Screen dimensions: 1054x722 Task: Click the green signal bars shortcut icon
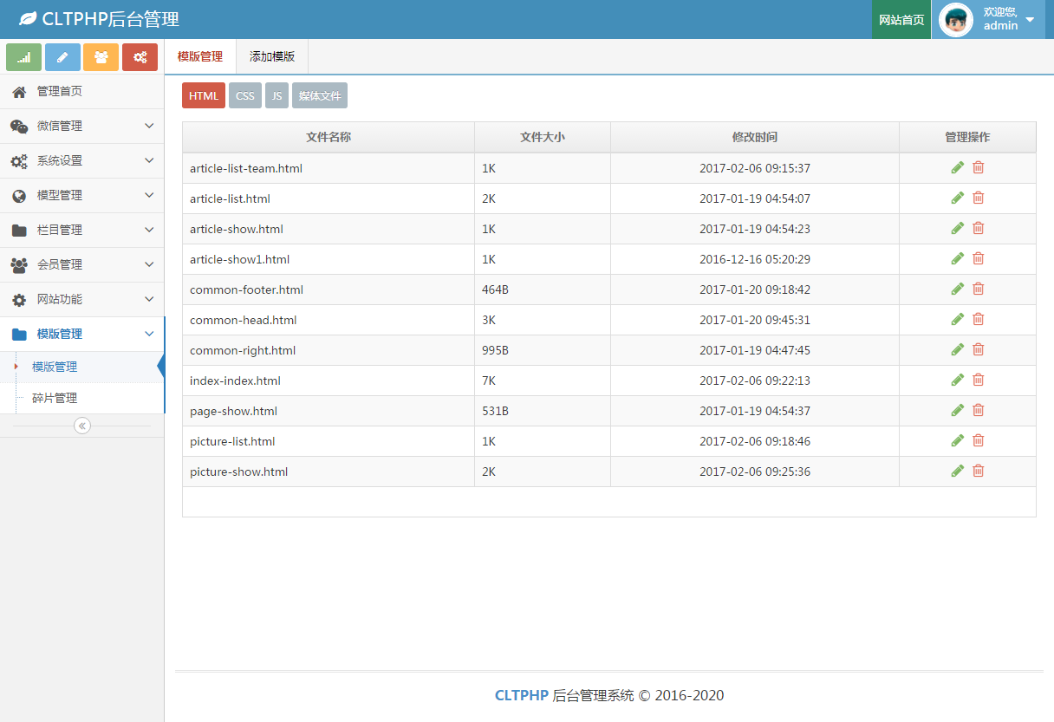(24, 57)
